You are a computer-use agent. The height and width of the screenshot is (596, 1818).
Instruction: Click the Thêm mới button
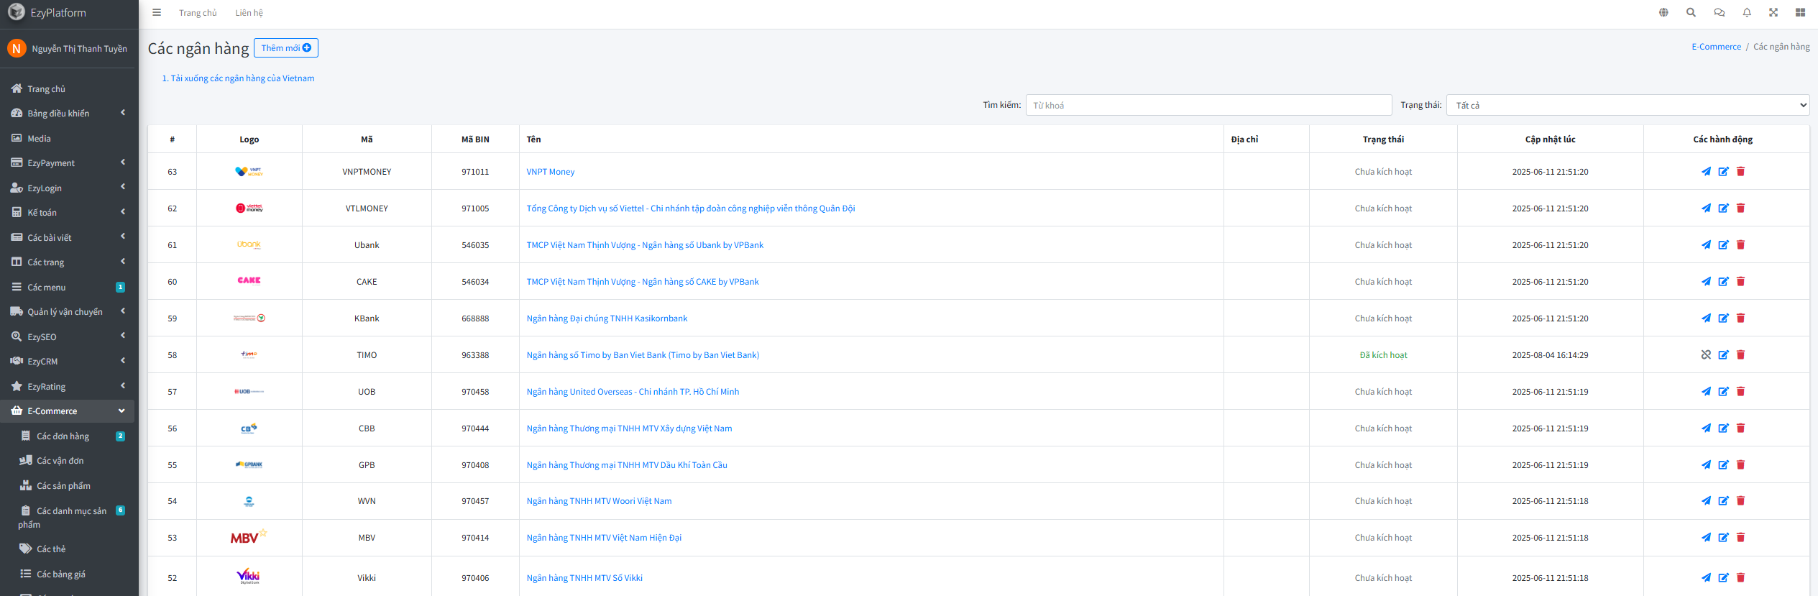pyautogui.click(x=285, y=48)
